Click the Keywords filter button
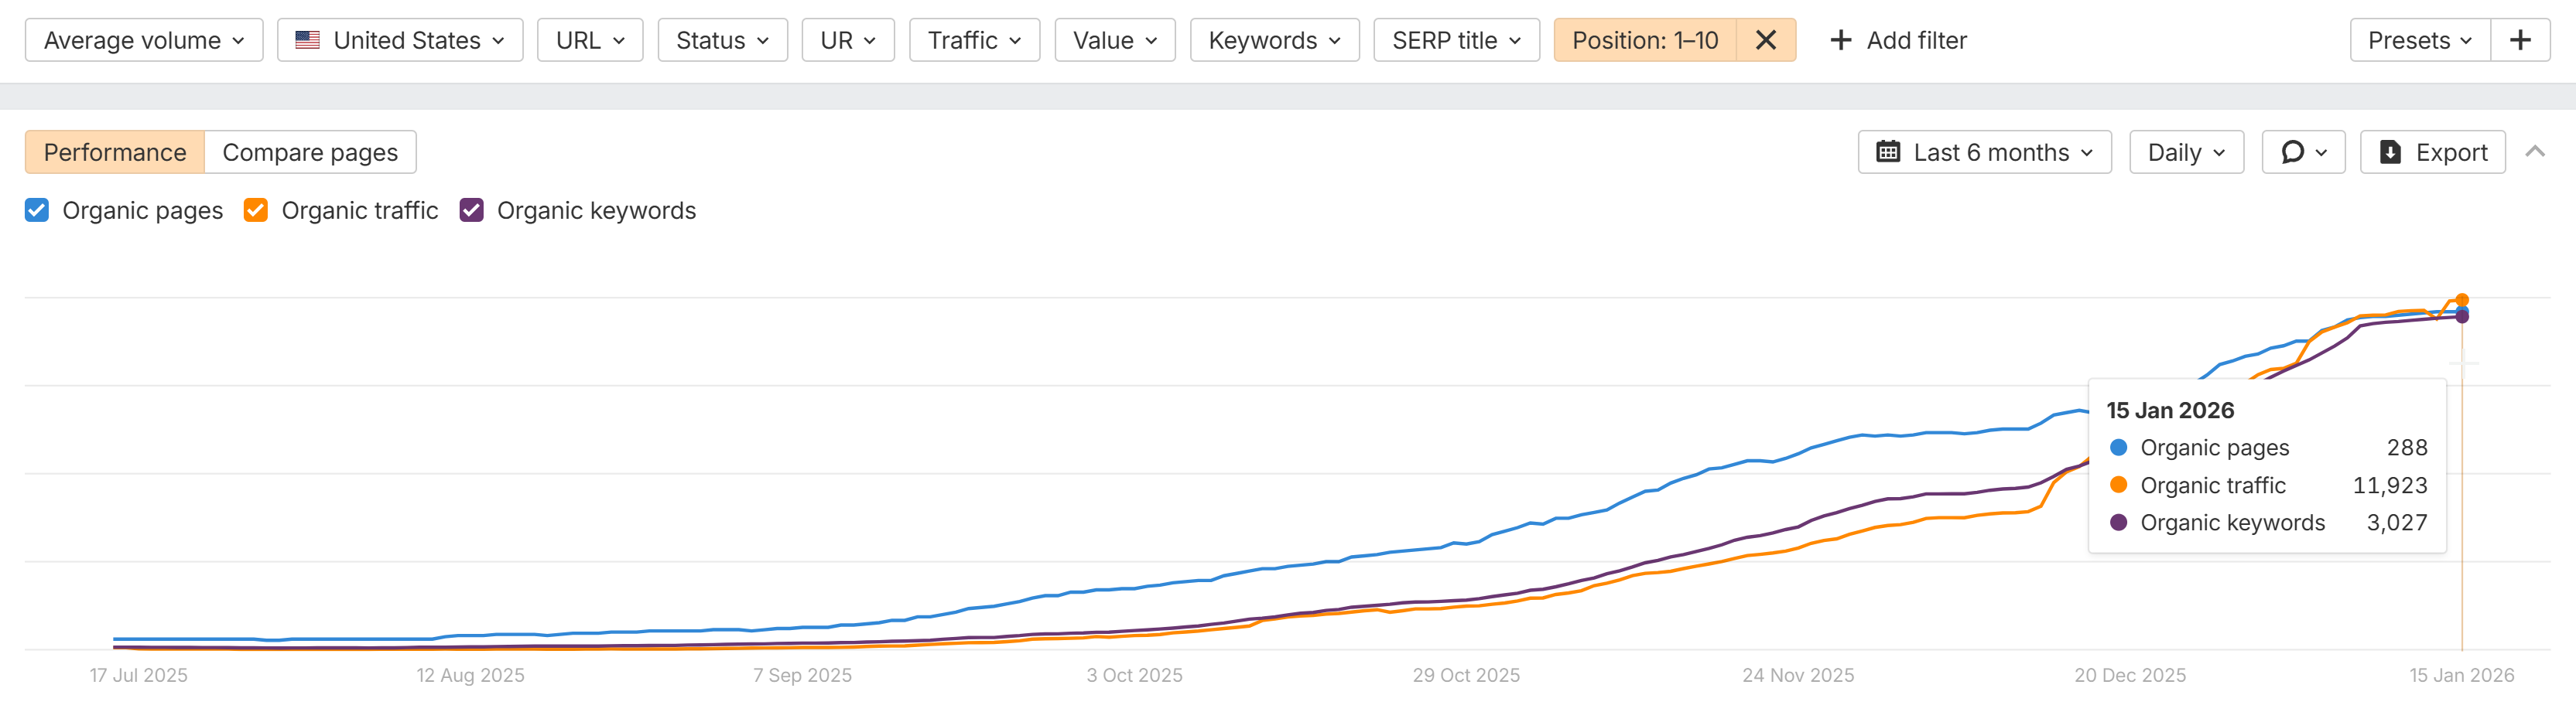The height and width of the screenshot is (712, 2576). point(1274,41)
